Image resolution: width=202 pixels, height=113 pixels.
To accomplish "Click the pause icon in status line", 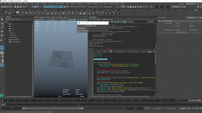I will pyautogui.click(x=146, y=7).
